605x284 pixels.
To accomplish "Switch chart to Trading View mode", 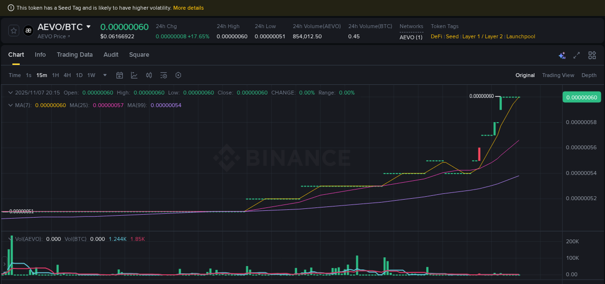I will pos(558,75).
